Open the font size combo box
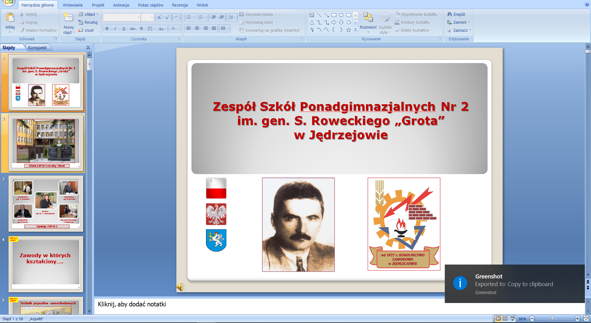The height and width of the screenshot is (323, 591). pyautogui.click(x=147, y=17)
